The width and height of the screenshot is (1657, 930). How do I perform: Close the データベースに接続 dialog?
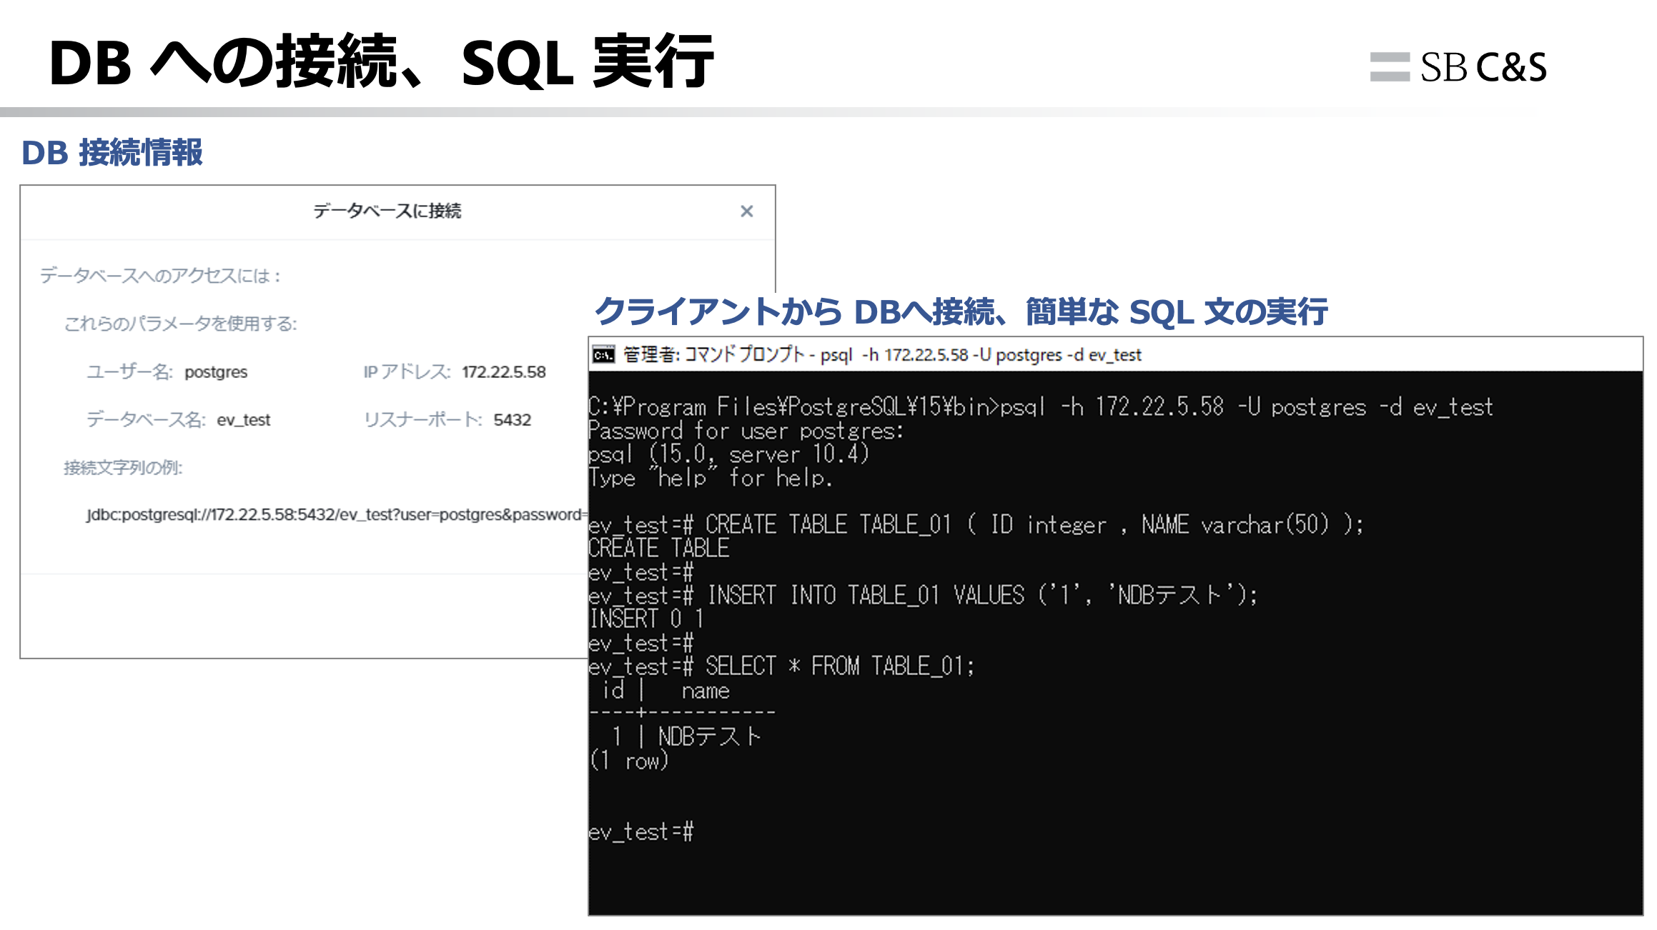pyautogui.click(x=746, y=211)
